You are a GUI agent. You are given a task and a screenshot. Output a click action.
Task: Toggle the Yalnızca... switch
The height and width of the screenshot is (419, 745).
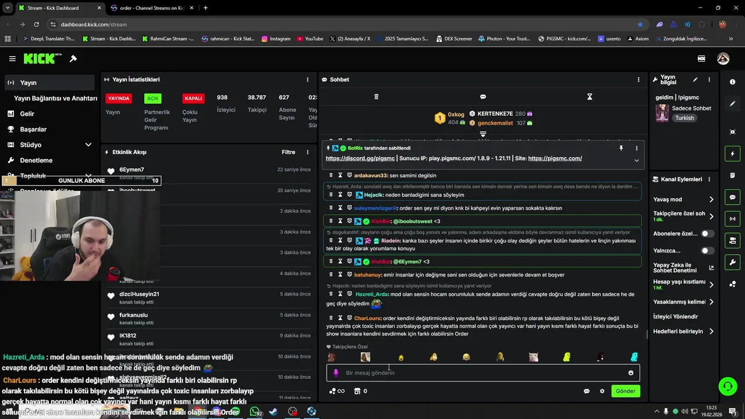pos(707,251)
